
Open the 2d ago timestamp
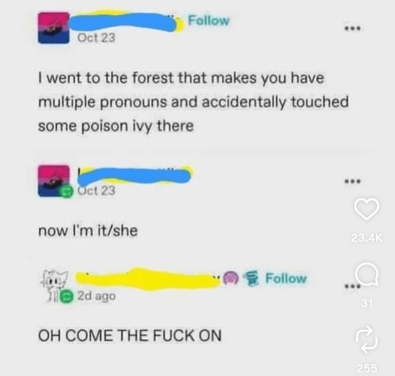[97, 296]
